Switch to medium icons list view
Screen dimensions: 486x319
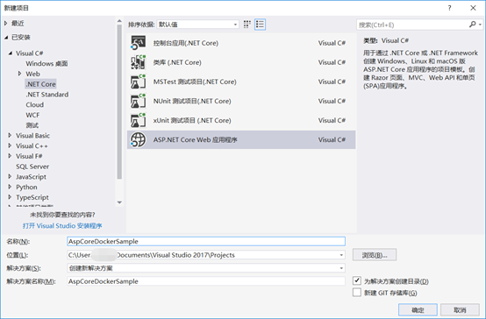260,25
